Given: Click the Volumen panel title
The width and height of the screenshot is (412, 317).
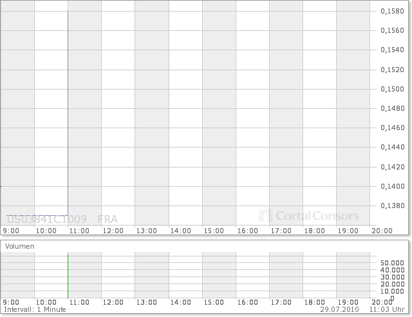Looking at the screenshot, I should pyautogui.click(x=20, y=246).
